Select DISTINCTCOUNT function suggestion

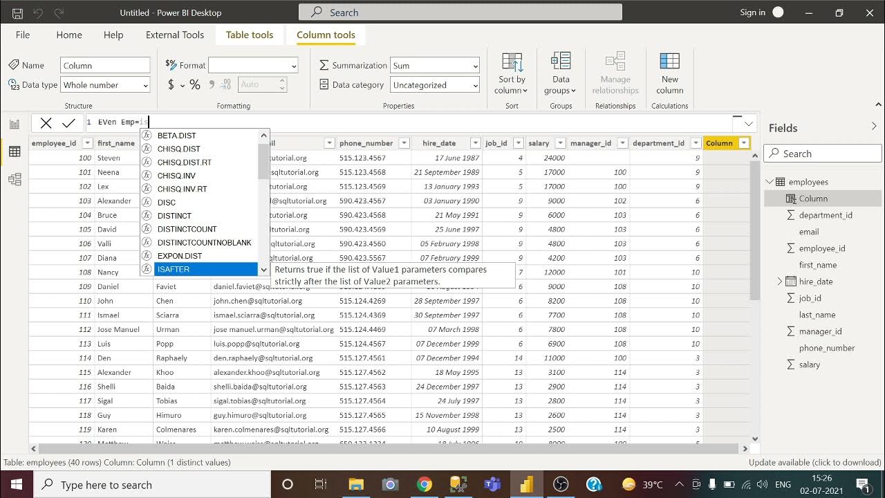199,229
